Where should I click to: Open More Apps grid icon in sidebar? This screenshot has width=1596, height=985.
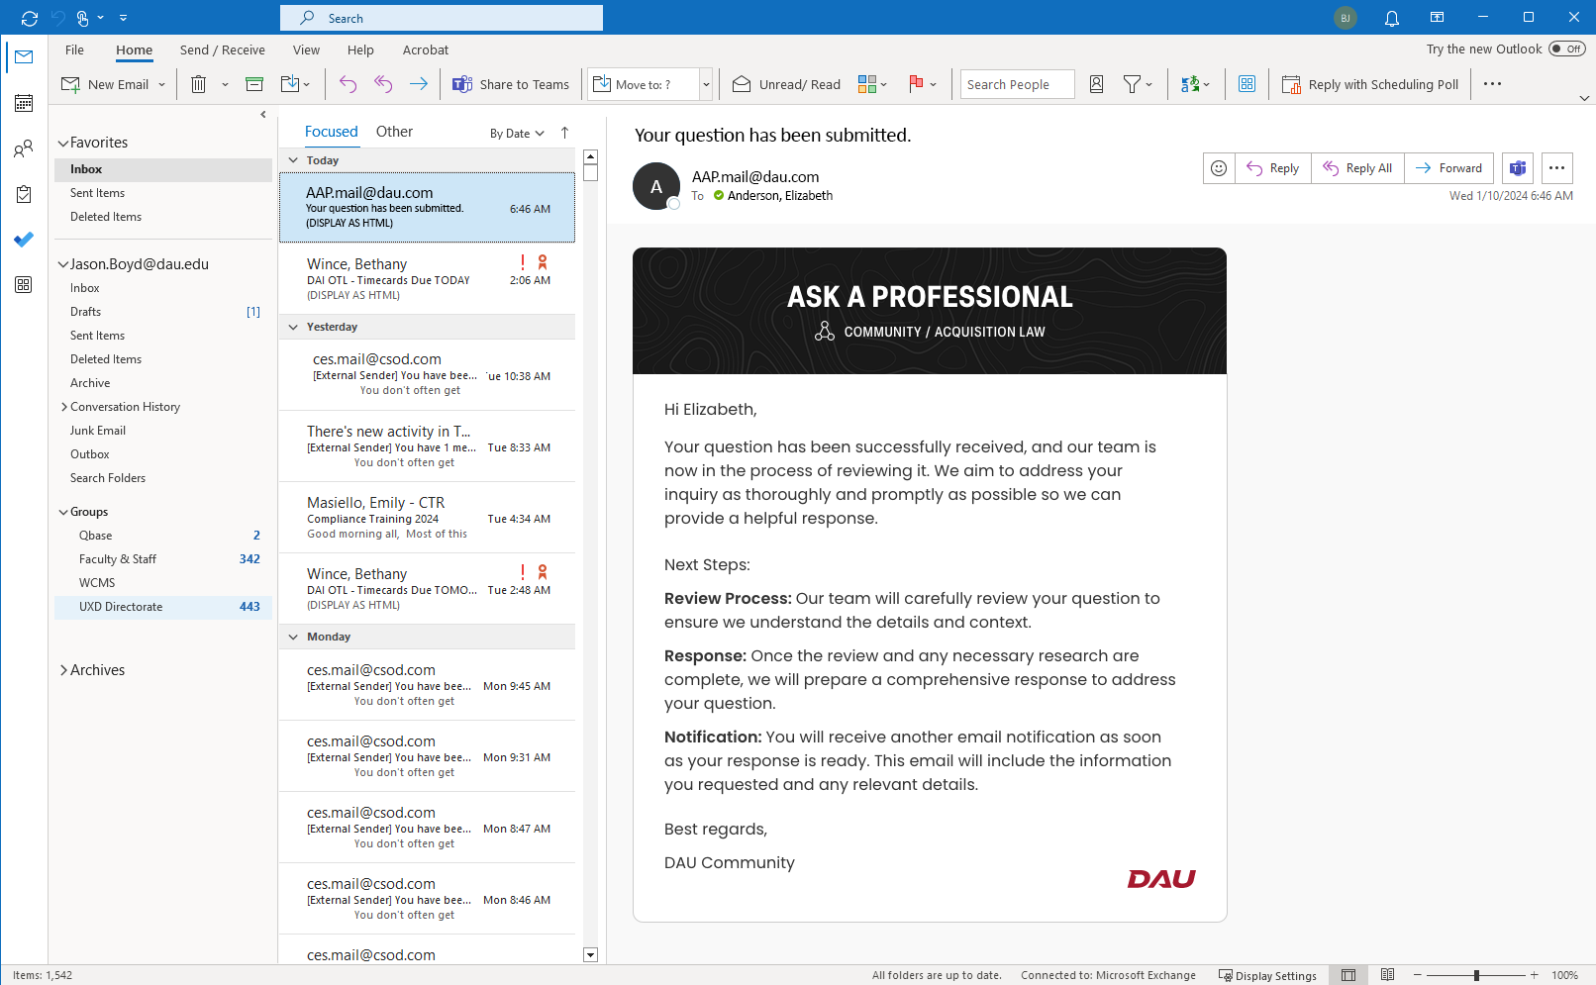click(x=24, y=285)
